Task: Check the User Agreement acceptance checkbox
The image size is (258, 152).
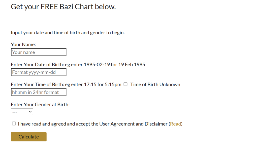Action: tap(14, 124)
